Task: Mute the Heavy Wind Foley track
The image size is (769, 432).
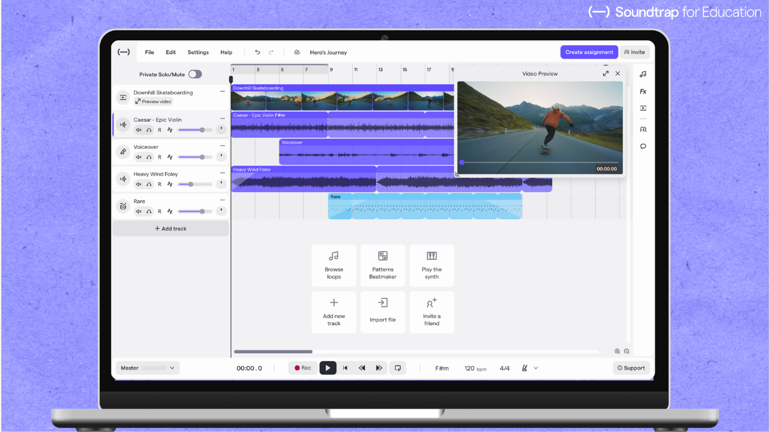Action: [x=139, y=184]
